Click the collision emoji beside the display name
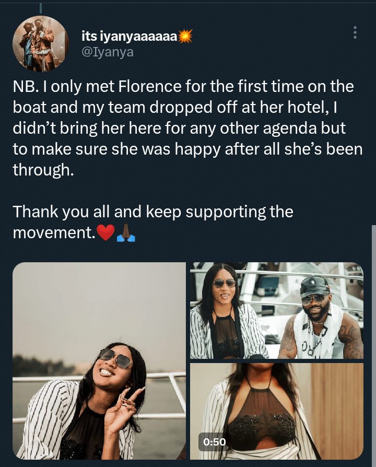Image resolution: width=376 pixels, height=467 pixels. coord(185,36)
